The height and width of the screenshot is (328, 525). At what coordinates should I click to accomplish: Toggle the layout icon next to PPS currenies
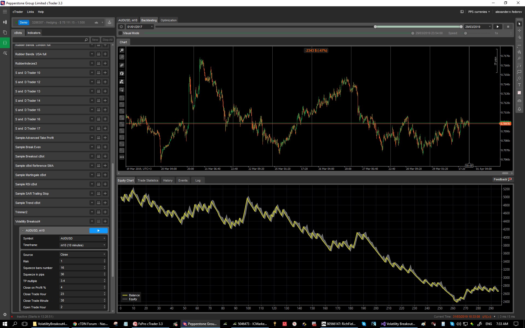point(462,12)
